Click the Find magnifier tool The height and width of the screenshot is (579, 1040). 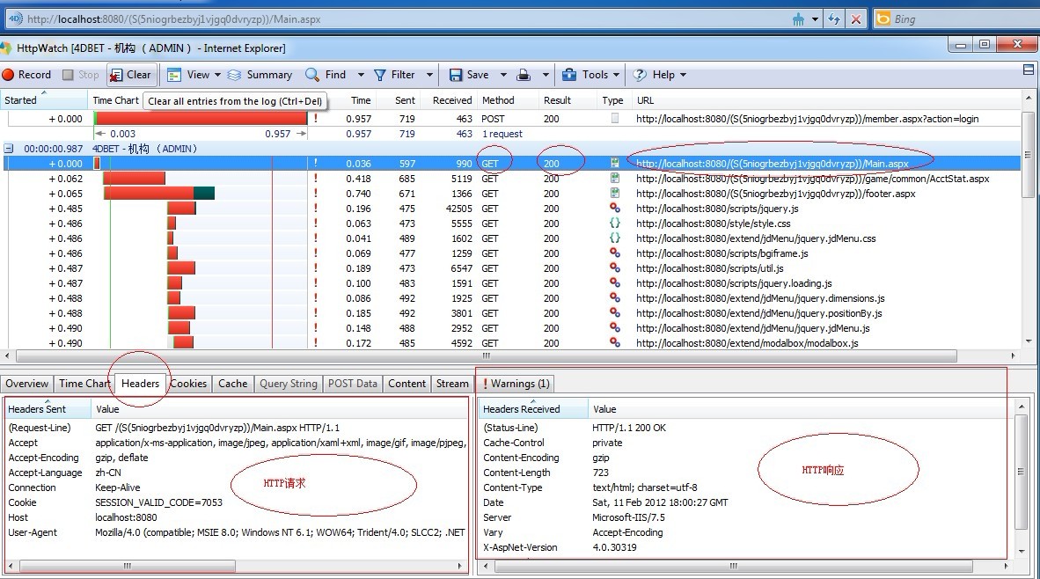point(312,75)
